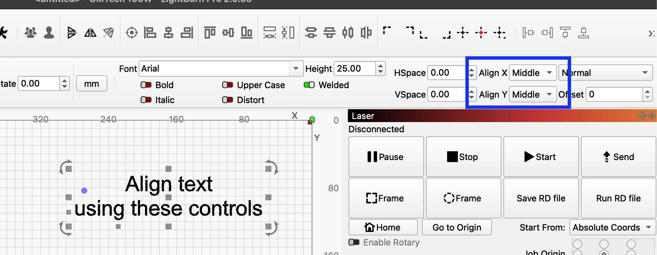
Task: Open the Align X dropdown
Action: (x=533, y=73)
